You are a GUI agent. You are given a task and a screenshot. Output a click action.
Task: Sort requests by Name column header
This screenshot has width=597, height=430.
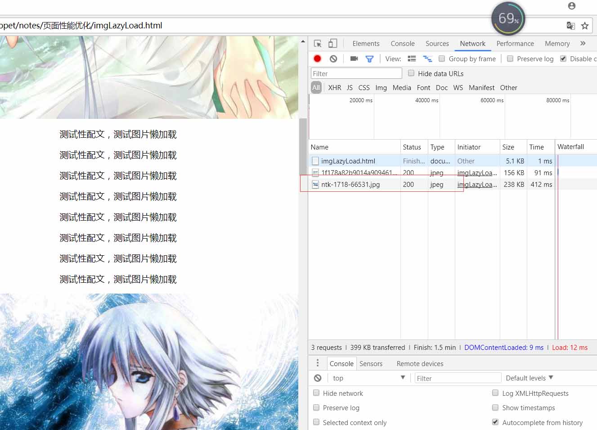(x=355, y=147)
